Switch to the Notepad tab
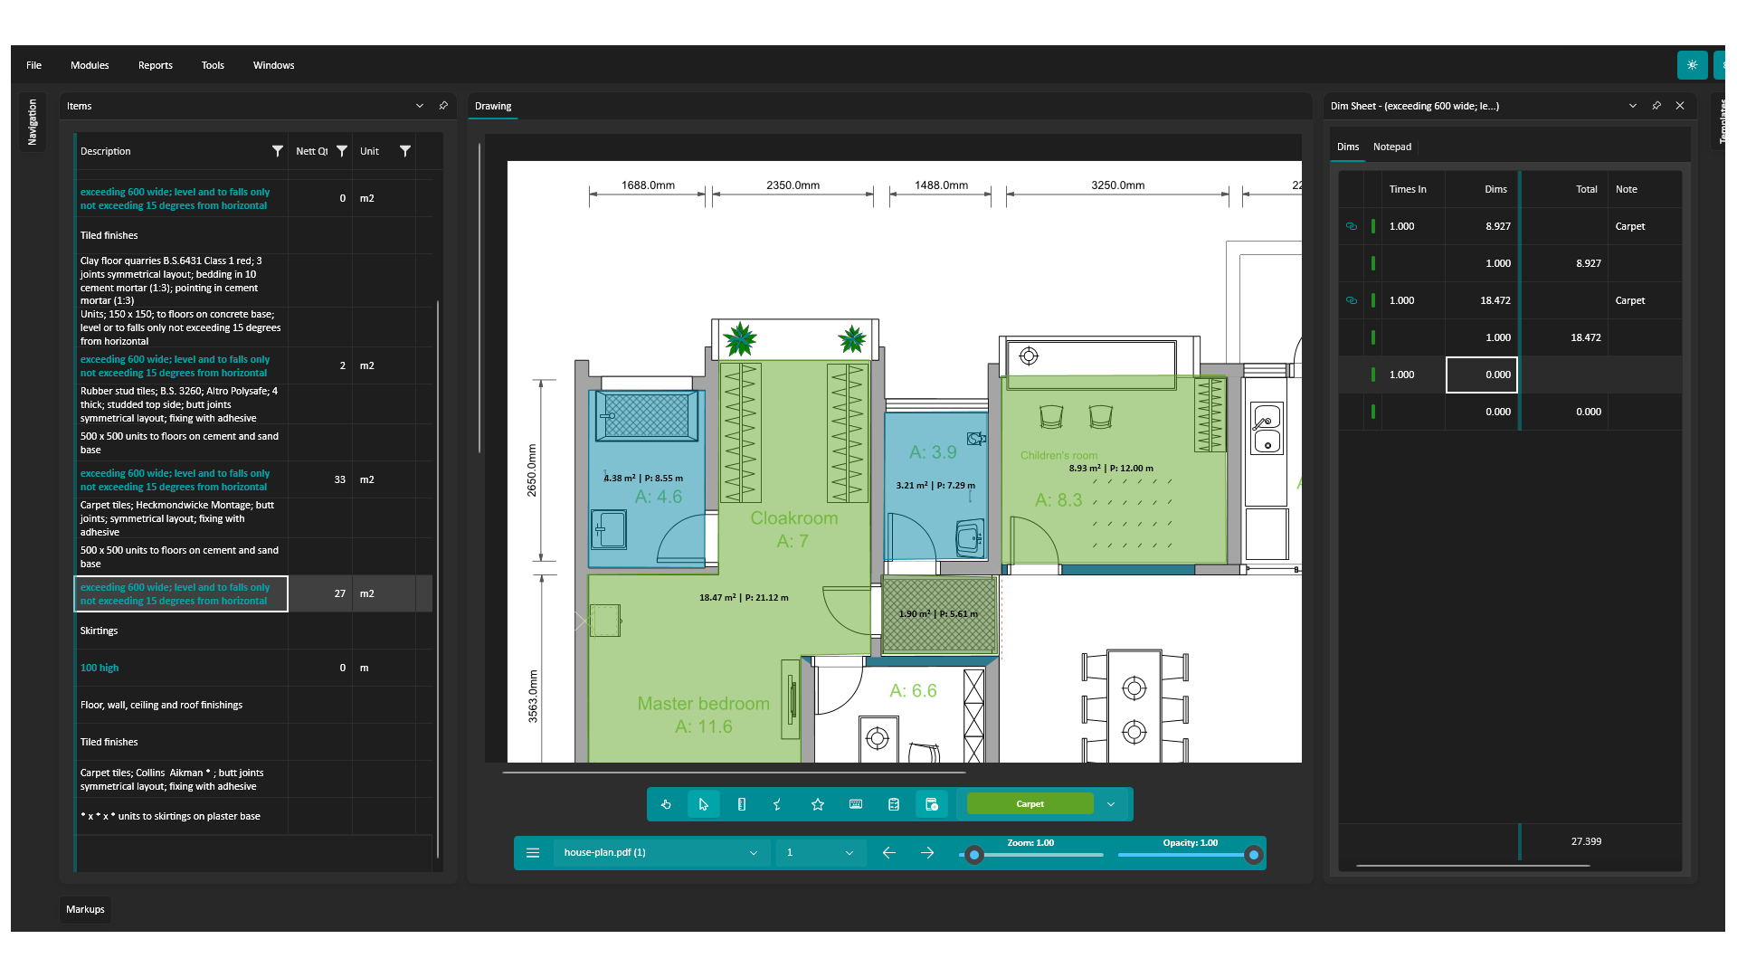Image resolution: width=1737 pixels, height=977 pixels. tap(1391, 147)
